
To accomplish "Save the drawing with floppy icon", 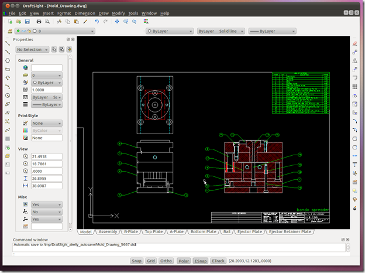I will 27,22.
